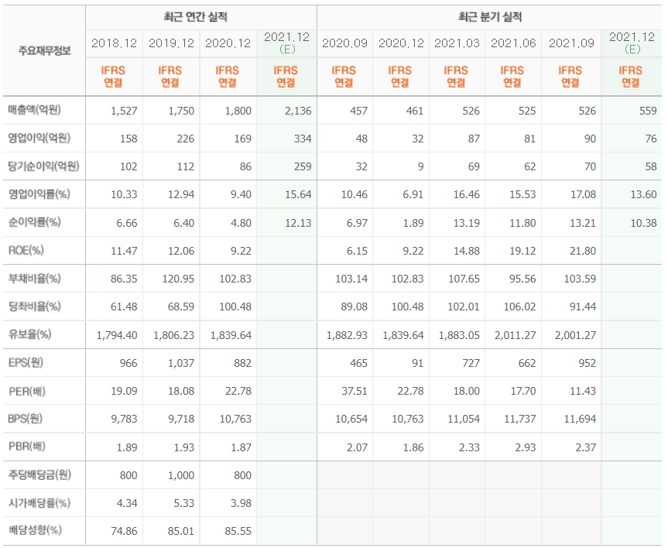The width and height of the screenshot is (668, 548).
Task: Click the 74.86 payout ratio value
Action: click(x=124, y=532)
